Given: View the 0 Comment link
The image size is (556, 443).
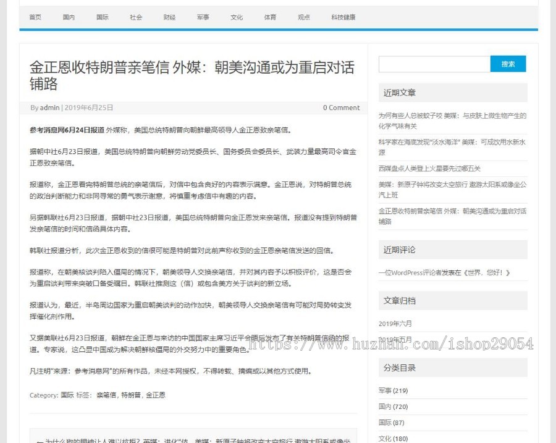Looking at the screenshot, I should coord(341,107).
